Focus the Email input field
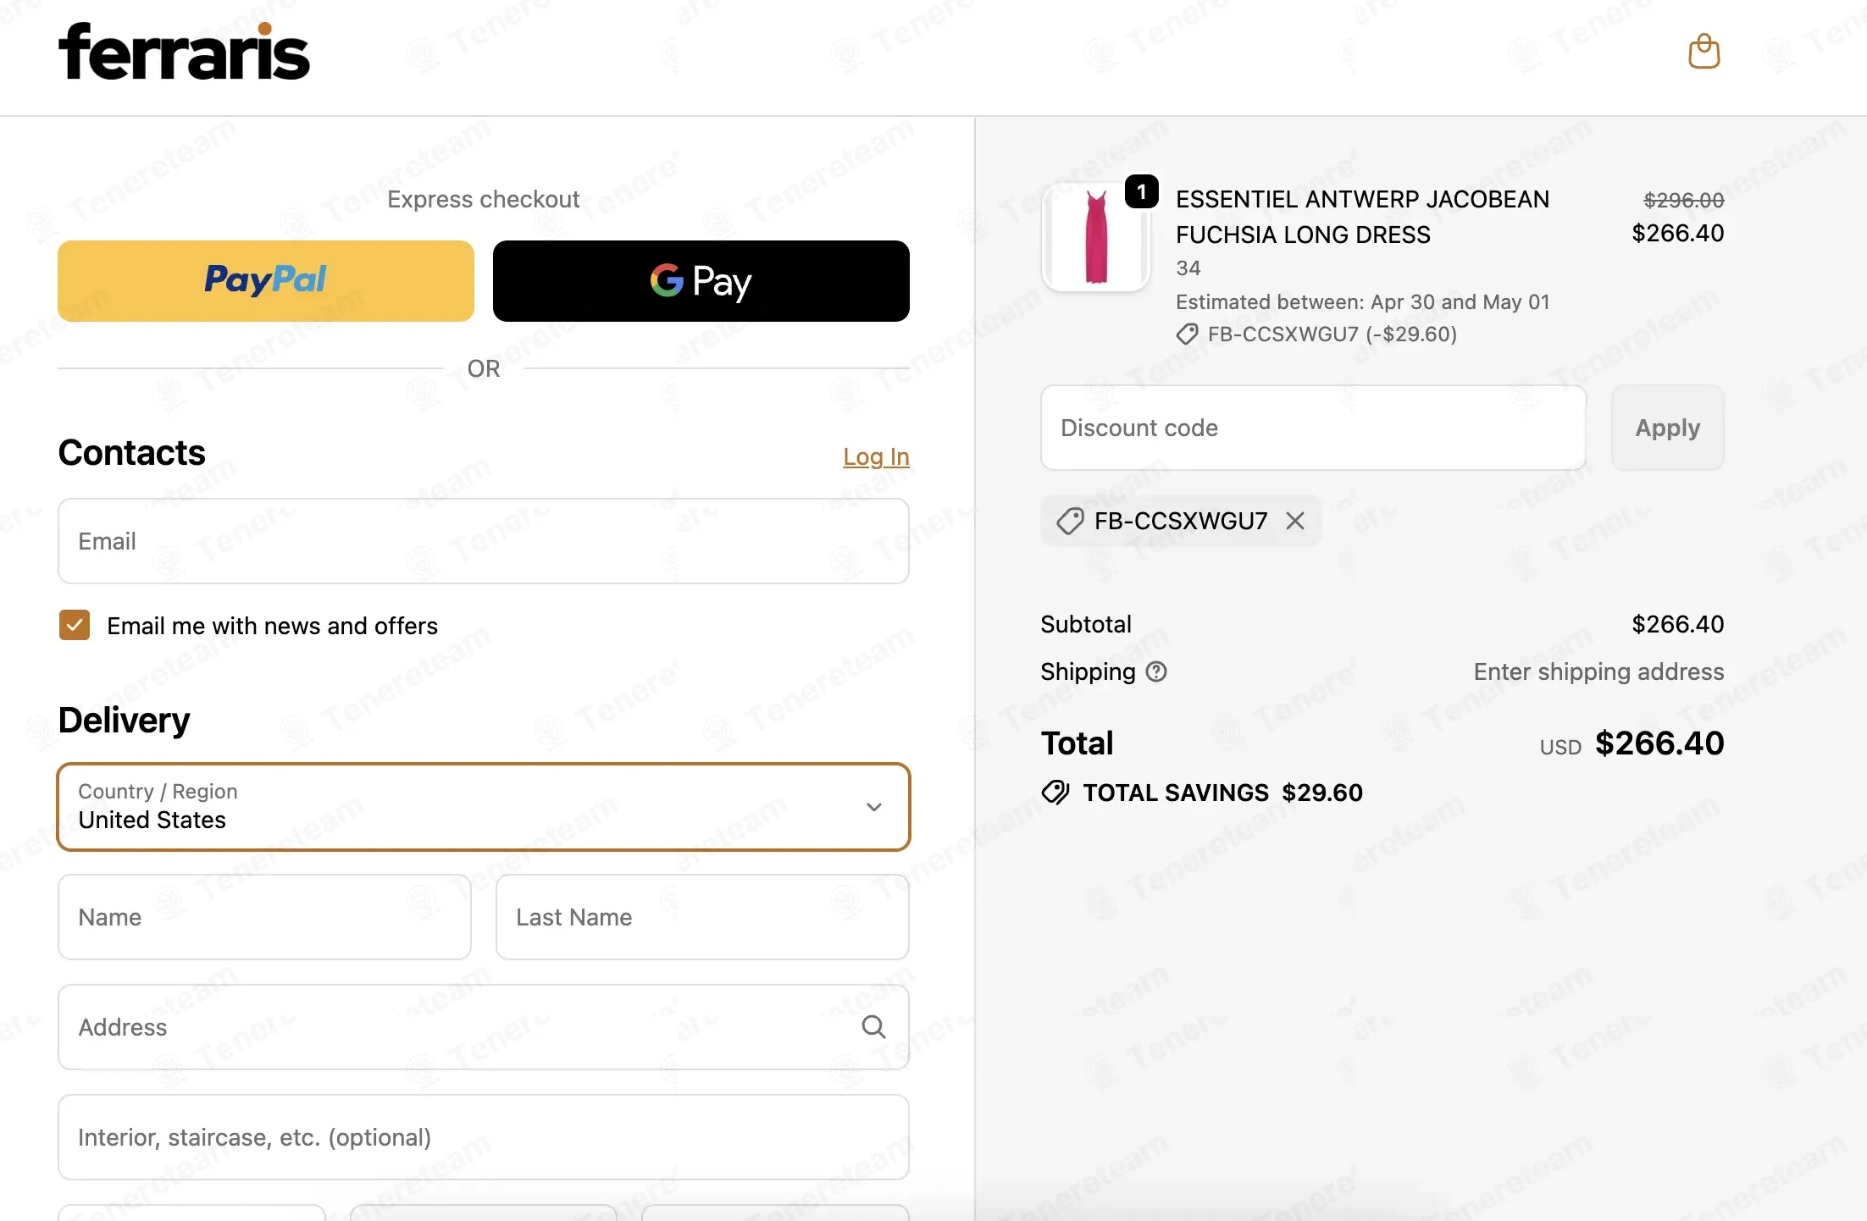This screenshot has height=1221, width=1867. point(484,541)
